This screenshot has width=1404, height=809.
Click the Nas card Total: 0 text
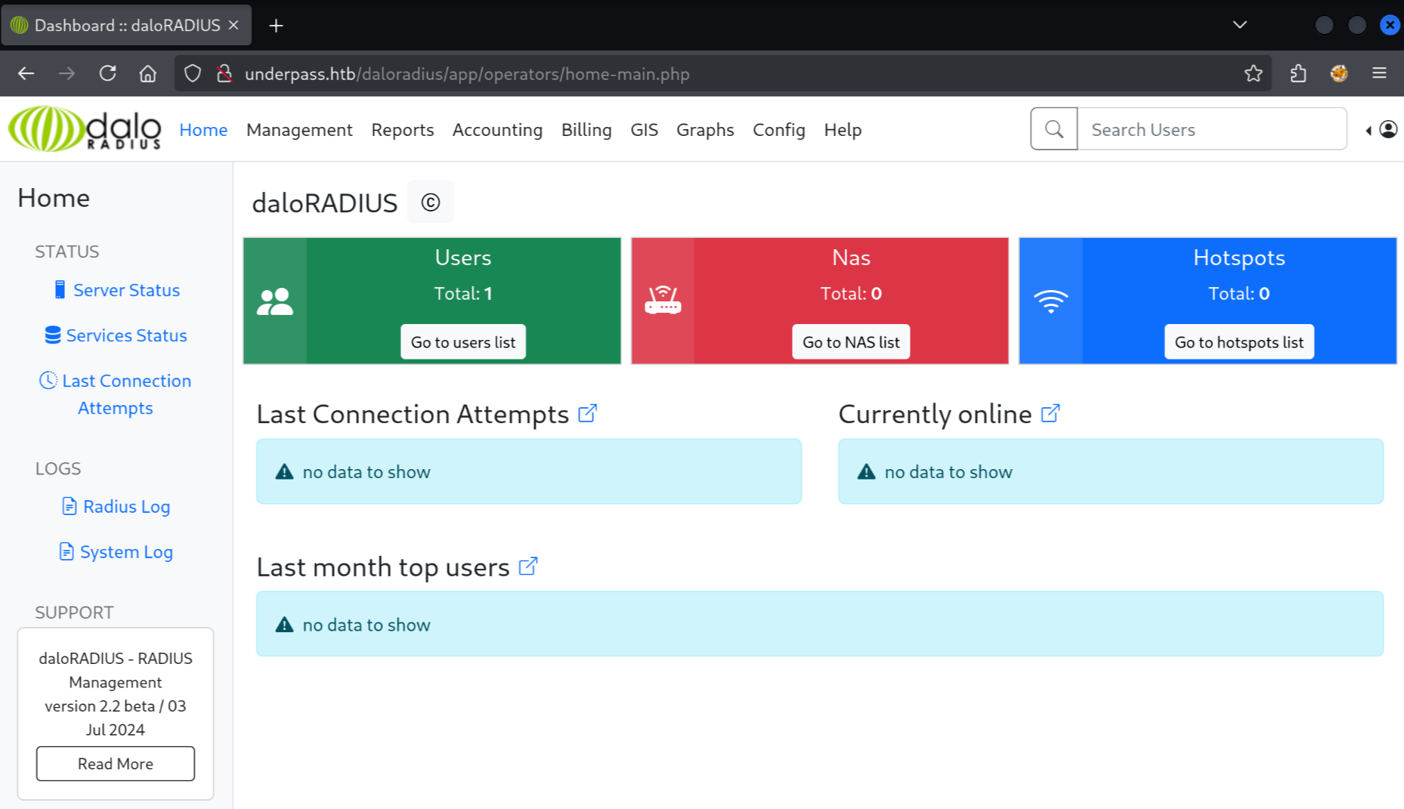click(851, 294)
